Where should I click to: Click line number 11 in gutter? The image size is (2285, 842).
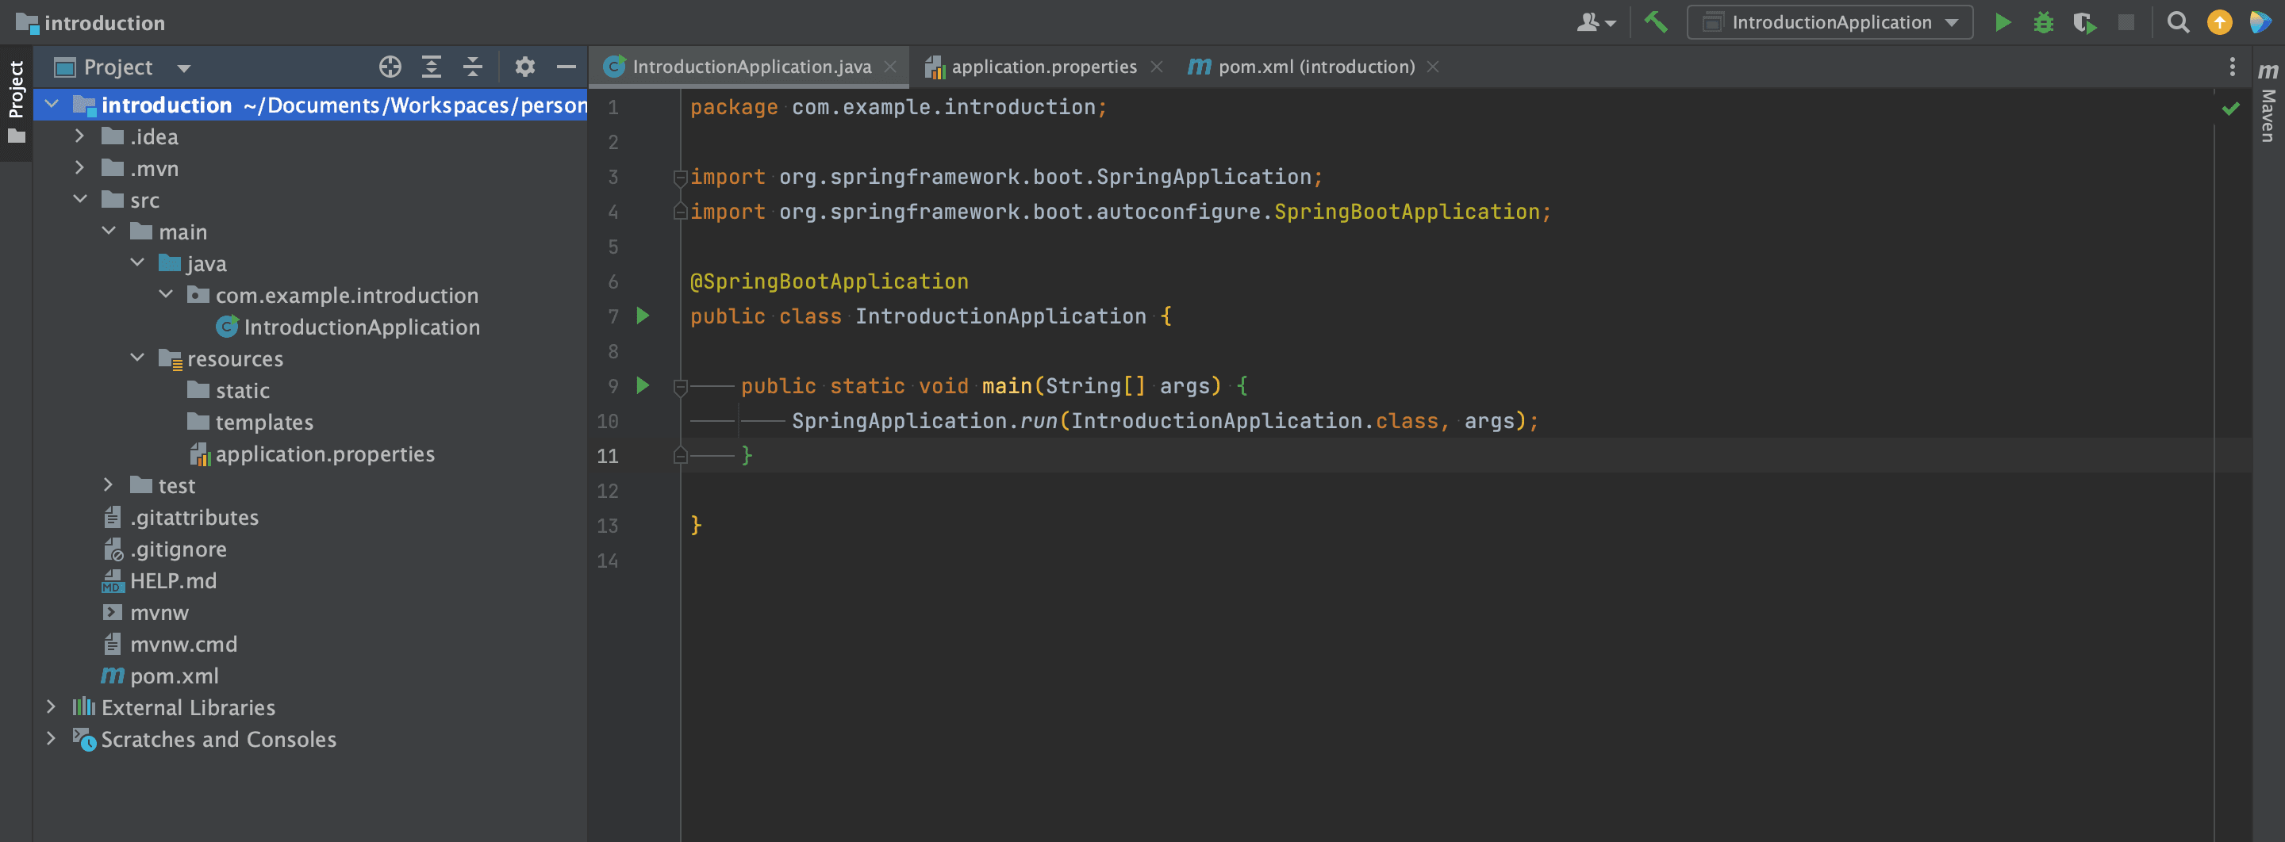608,456
